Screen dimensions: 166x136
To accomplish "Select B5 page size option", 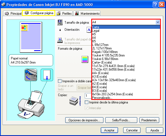I will point(126,41).
